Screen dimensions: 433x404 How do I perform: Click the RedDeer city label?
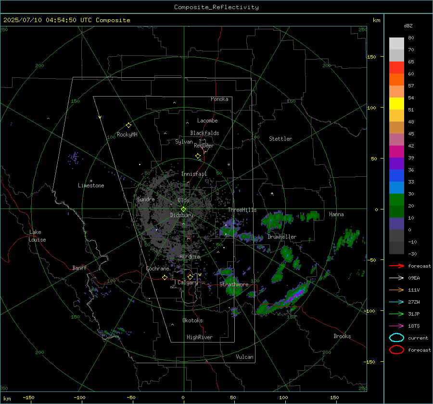click(x=204, y=146)
